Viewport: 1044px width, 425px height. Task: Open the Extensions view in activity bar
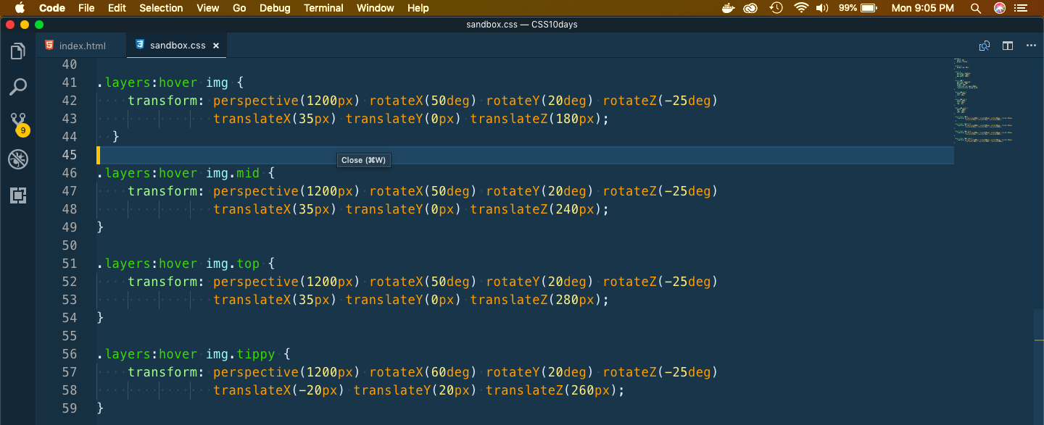18,195
